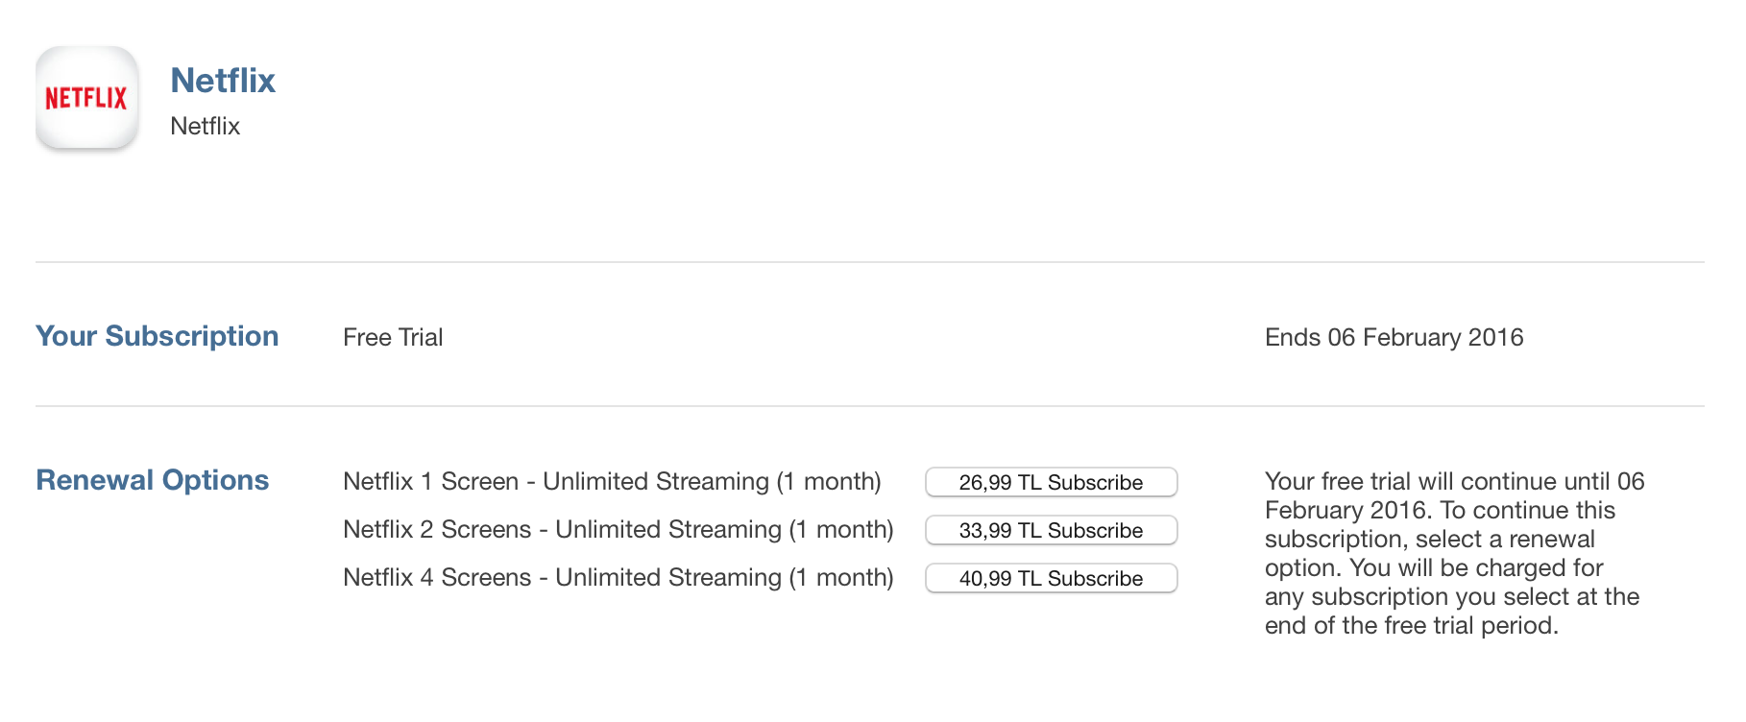Click "Unlimited Streaming" in the 2 Screens row
Image resolution: width=1746 pixels, height=722 pixels.
tap(668, 529)
